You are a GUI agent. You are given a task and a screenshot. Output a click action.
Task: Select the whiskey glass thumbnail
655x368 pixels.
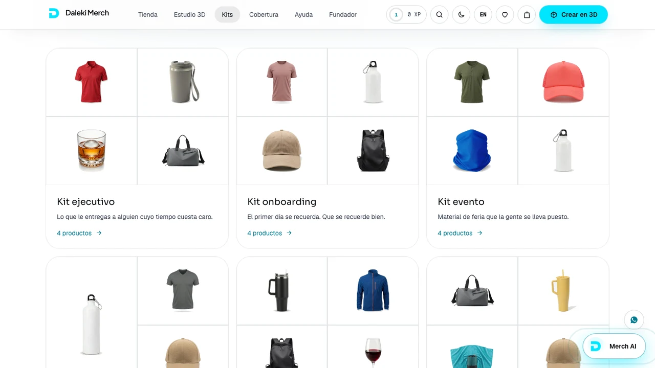tap(92, 151)
